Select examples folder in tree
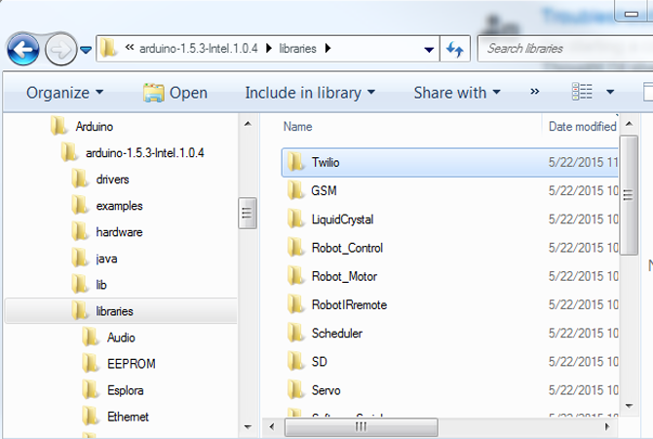Viewport: 653px width, 439px height. tap(119, 206)
